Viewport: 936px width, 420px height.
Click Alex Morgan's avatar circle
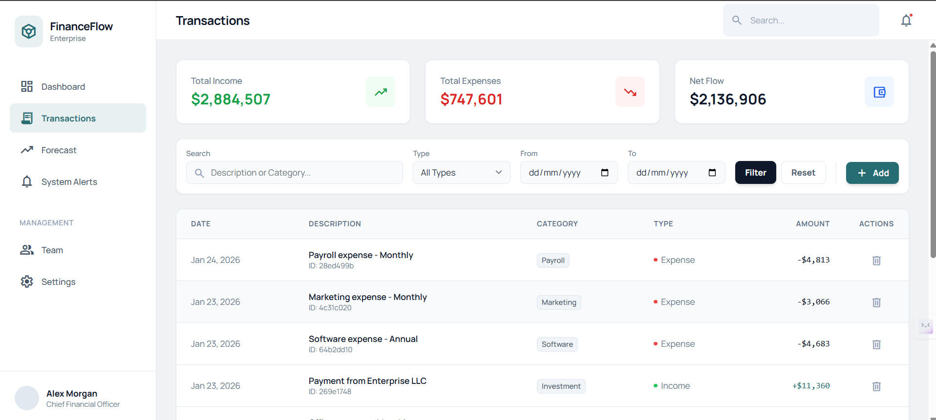tap(27, 398)
